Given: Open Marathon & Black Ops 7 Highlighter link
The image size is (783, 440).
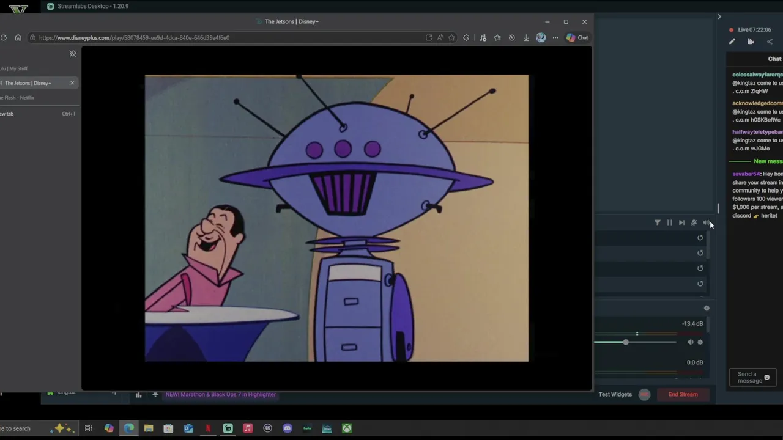Looking at the screenshot, I should 220,395.
